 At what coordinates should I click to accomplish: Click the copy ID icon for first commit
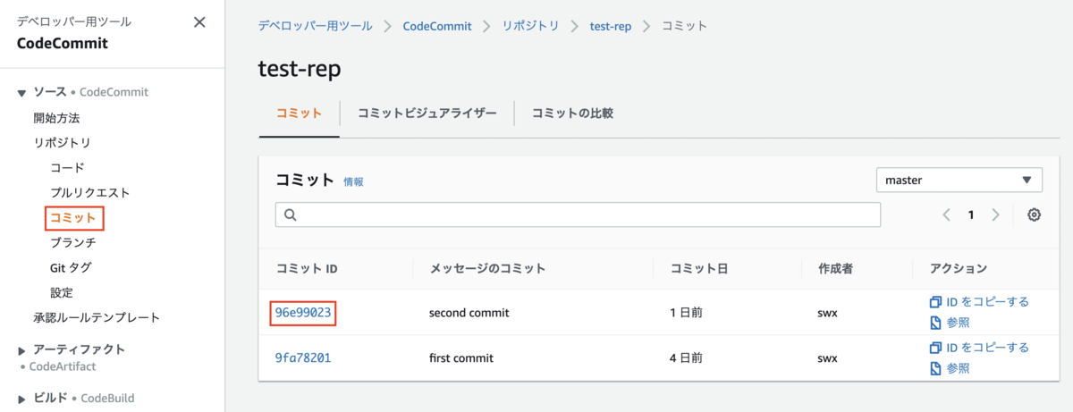(x=935, y=348)
